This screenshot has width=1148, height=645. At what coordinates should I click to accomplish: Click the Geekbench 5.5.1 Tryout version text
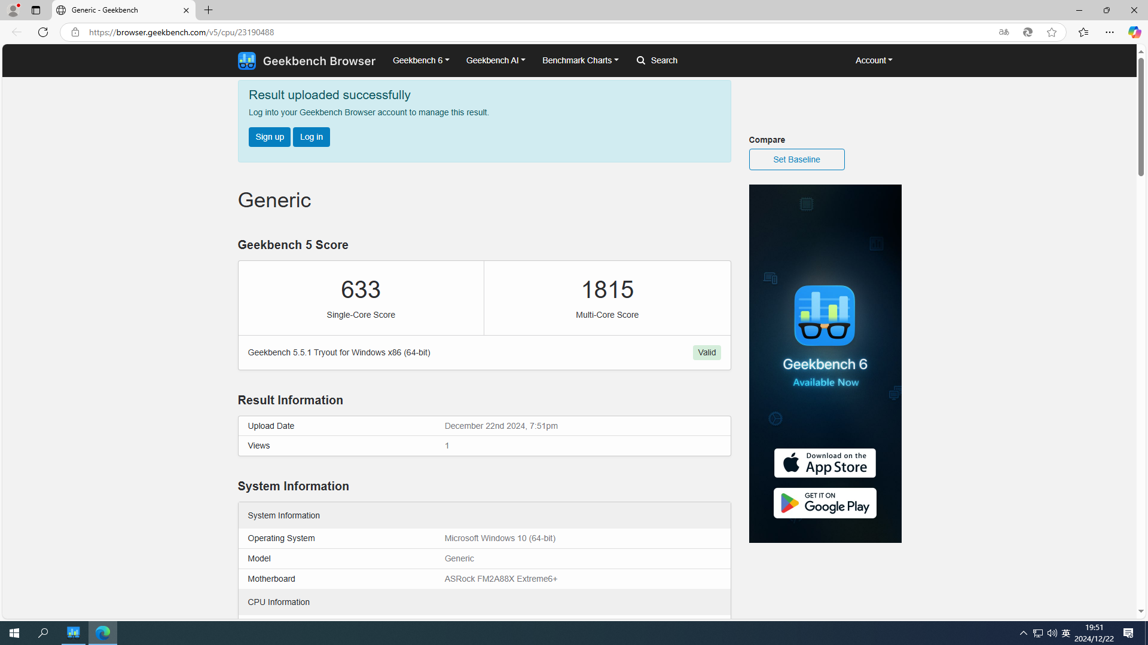[x=339, y=352]
